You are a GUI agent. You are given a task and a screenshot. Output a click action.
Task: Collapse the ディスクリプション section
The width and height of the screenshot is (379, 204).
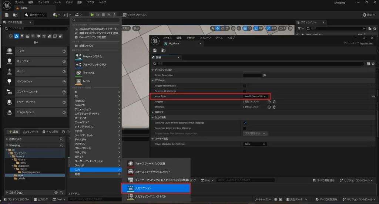pos(152,70)
